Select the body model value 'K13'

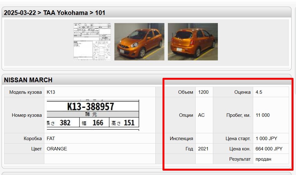tap(51, 92)
